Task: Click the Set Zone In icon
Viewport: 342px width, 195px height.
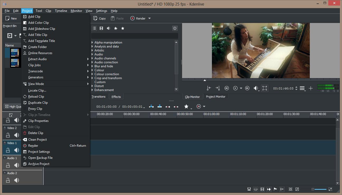Action: [209, 88]
